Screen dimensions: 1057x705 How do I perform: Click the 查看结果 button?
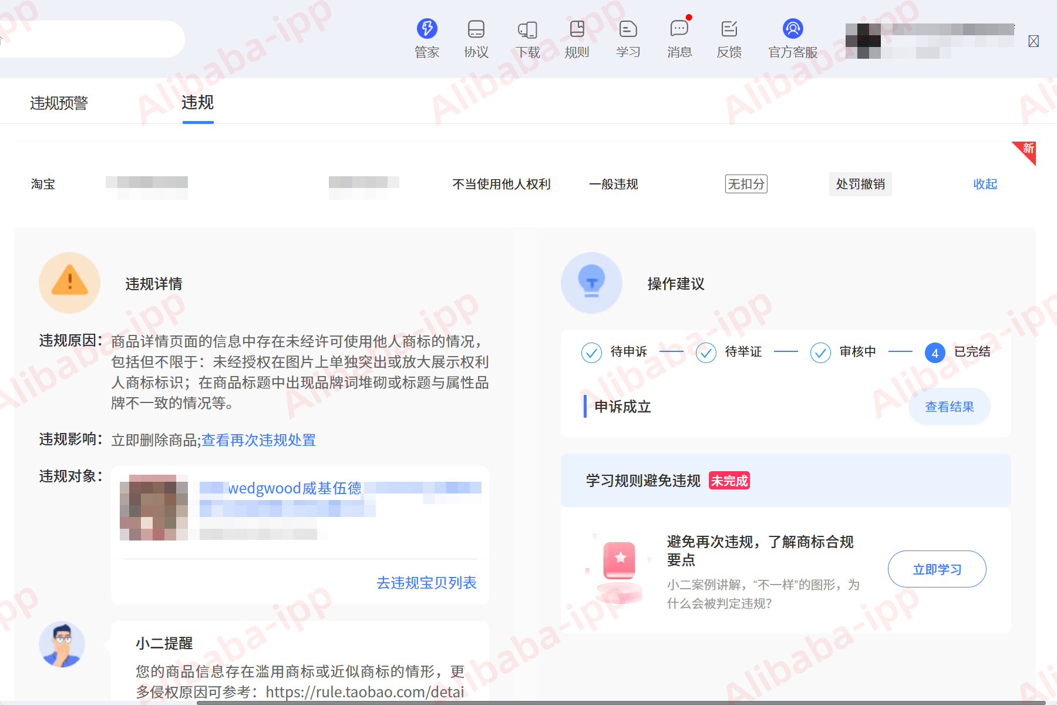click(x=950, y=407)
